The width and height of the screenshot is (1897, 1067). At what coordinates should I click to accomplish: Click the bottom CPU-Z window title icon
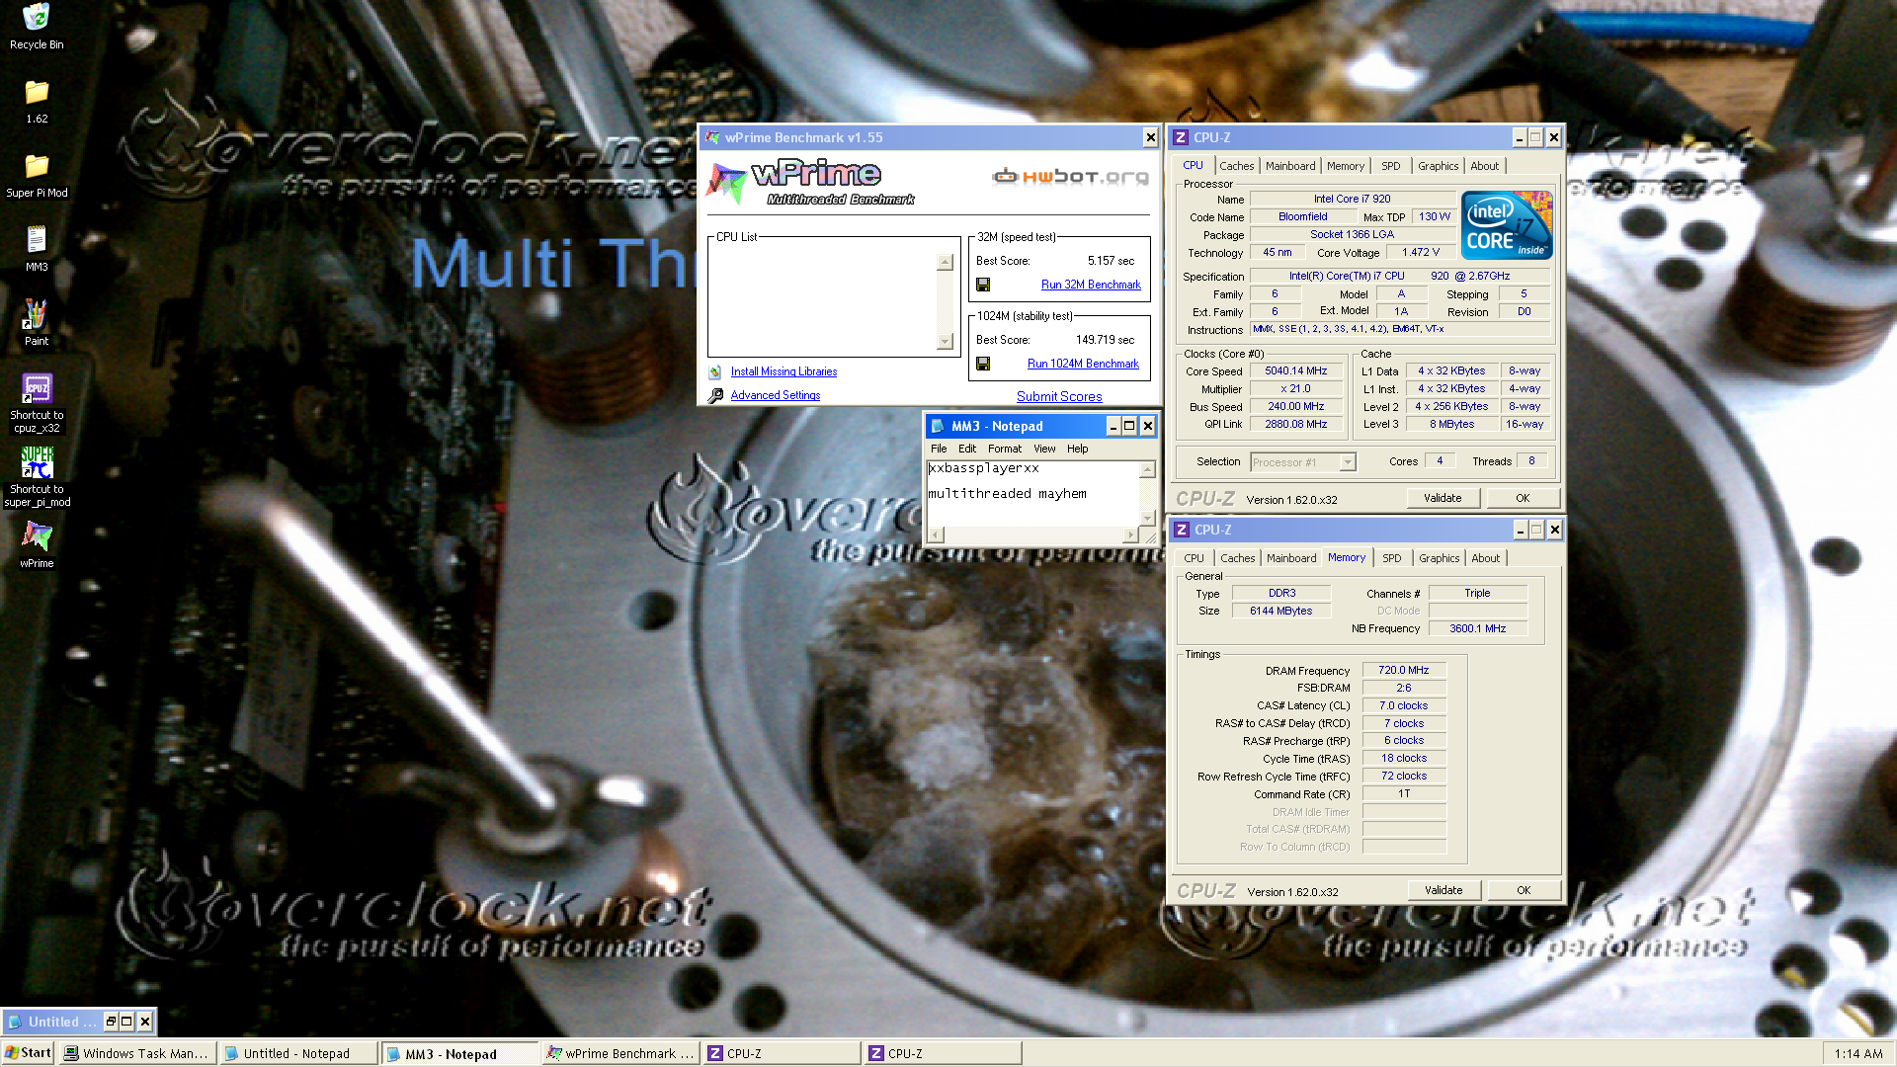point(1182,530)
